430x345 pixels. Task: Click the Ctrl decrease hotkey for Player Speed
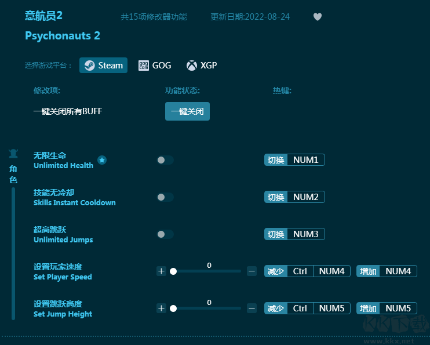(300, 271)
